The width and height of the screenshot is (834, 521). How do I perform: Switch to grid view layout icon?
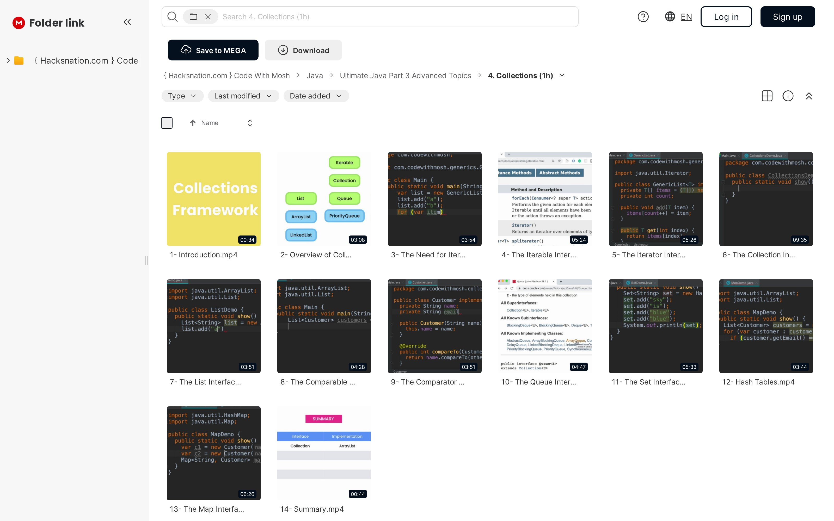(767, 96)
